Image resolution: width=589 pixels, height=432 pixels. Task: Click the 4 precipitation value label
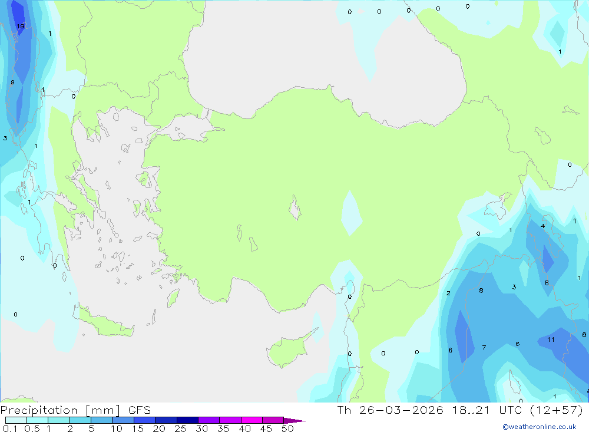point(542,226)
